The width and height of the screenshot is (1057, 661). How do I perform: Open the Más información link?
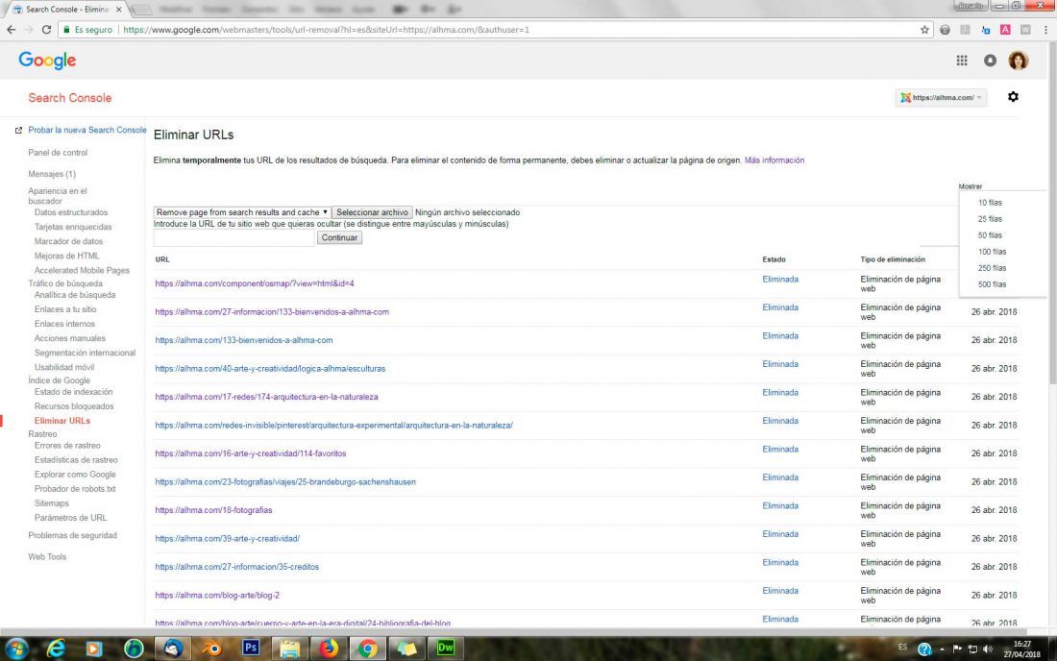pos(774,160)
